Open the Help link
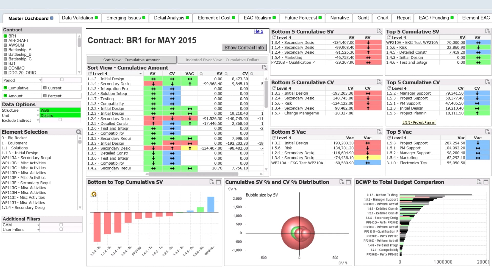The width and height of the screenshot is (492, 276). [258, 31]
